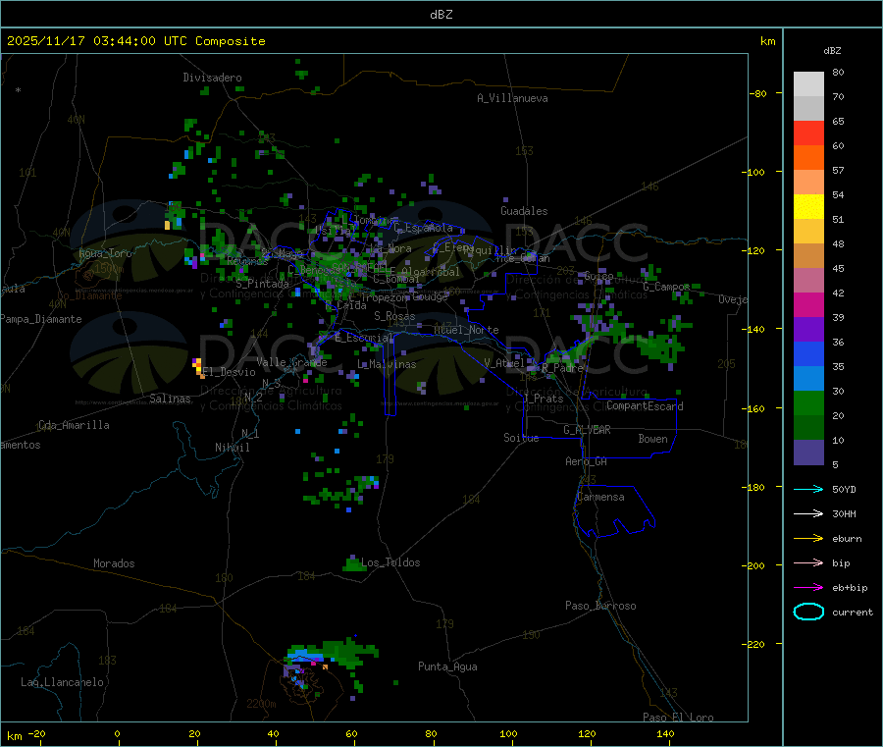Click the cyan 50YD arrow in legend
The width and height of the screenshot is (883, 747).
coord(808,489)
